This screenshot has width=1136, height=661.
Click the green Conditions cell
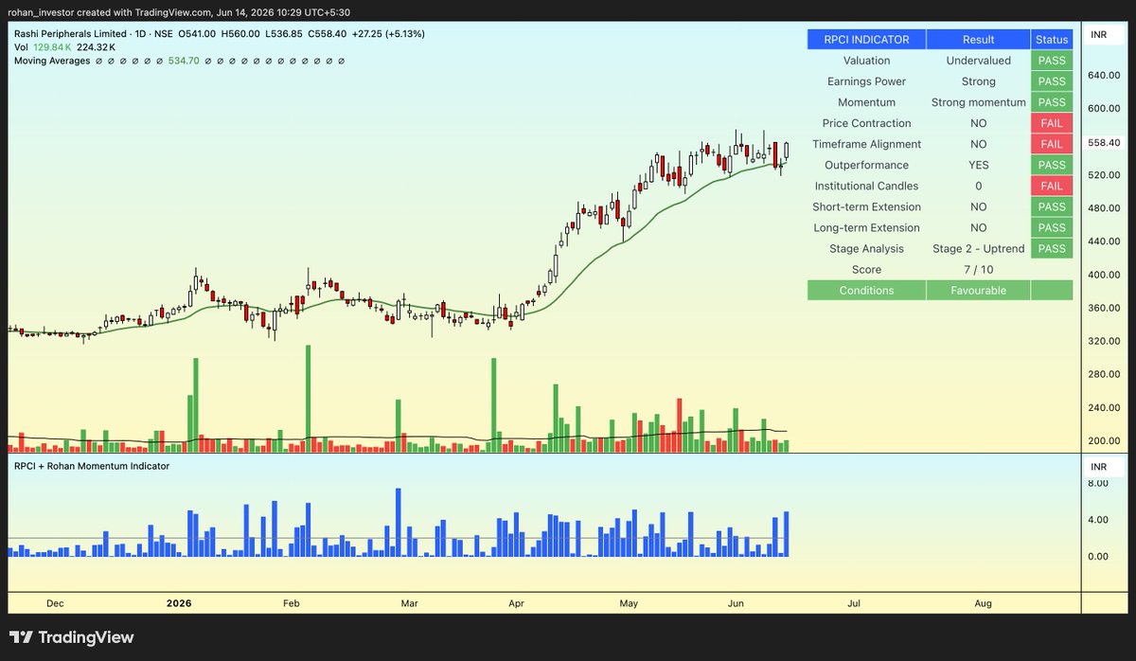[866, 290]
